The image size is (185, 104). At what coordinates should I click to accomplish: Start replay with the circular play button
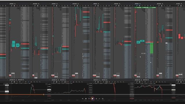pyautogui.click(x=92, y=99)
